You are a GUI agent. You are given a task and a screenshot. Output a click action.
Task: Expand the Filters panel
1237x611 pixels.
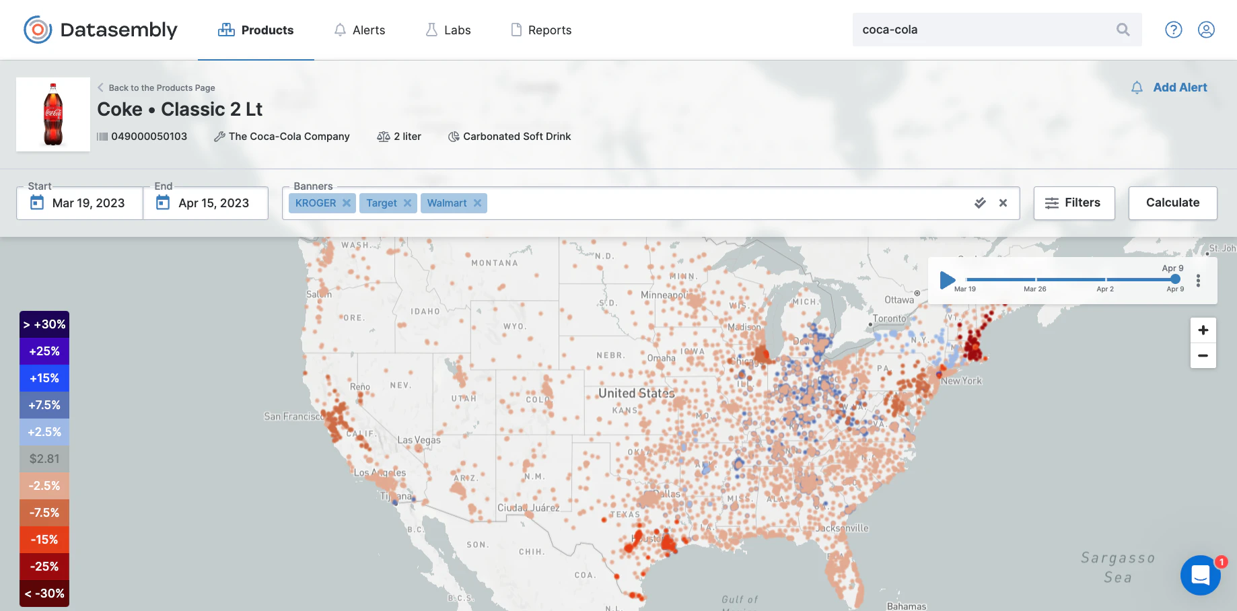click(1074, 203)
